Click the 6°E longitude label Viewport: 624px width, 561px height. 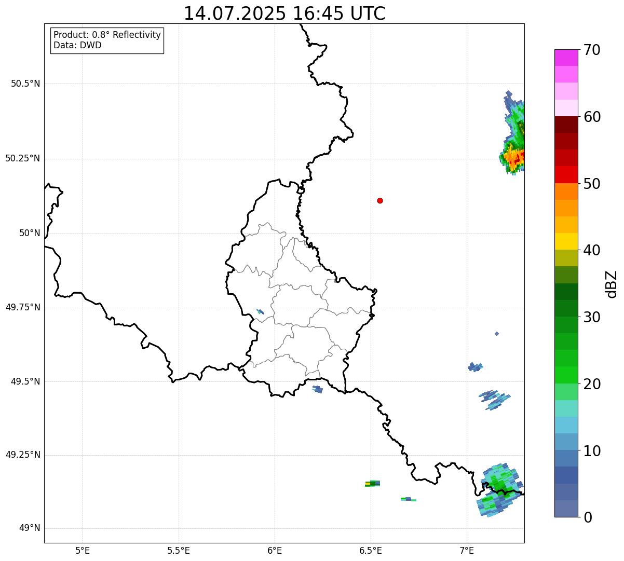pos(275,551)
